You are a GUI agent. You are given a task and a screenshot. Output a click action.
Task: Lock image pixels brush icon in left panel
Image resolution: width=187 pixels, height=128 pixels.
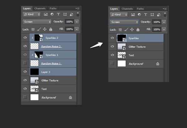tap(39, 29)
